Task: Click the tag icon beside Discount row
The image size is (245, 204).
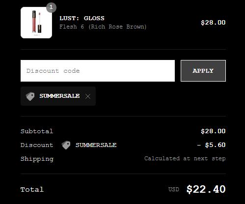Action: [66, 145]
